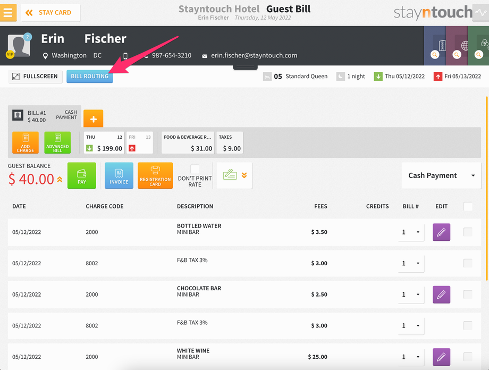This screenshot has width=489, height=370.
Task: Click the green arrival date arrow icon
Action: tap(378, 77)
